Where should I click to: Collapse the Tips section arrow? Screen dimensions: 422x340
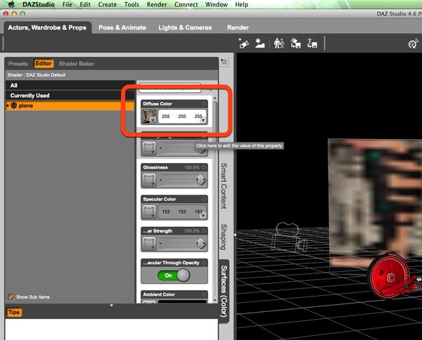point(111,306)
